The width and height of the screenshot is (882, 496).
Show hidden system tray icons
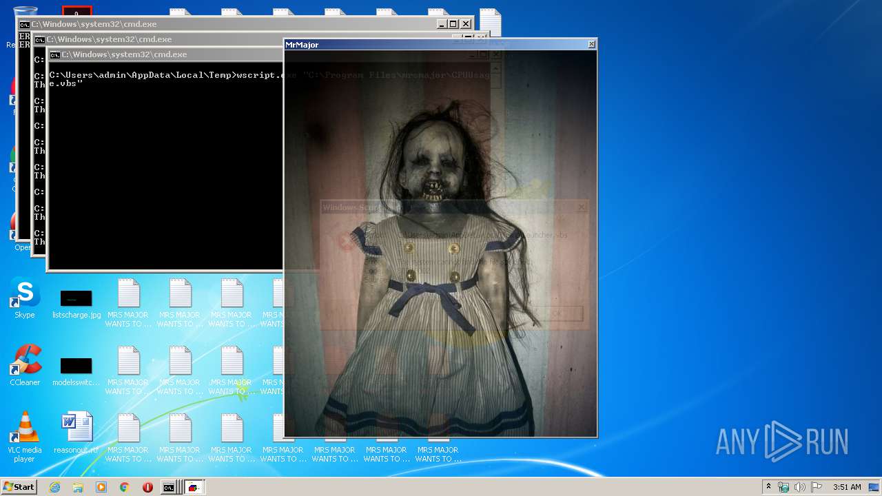(x=768, y=487)
